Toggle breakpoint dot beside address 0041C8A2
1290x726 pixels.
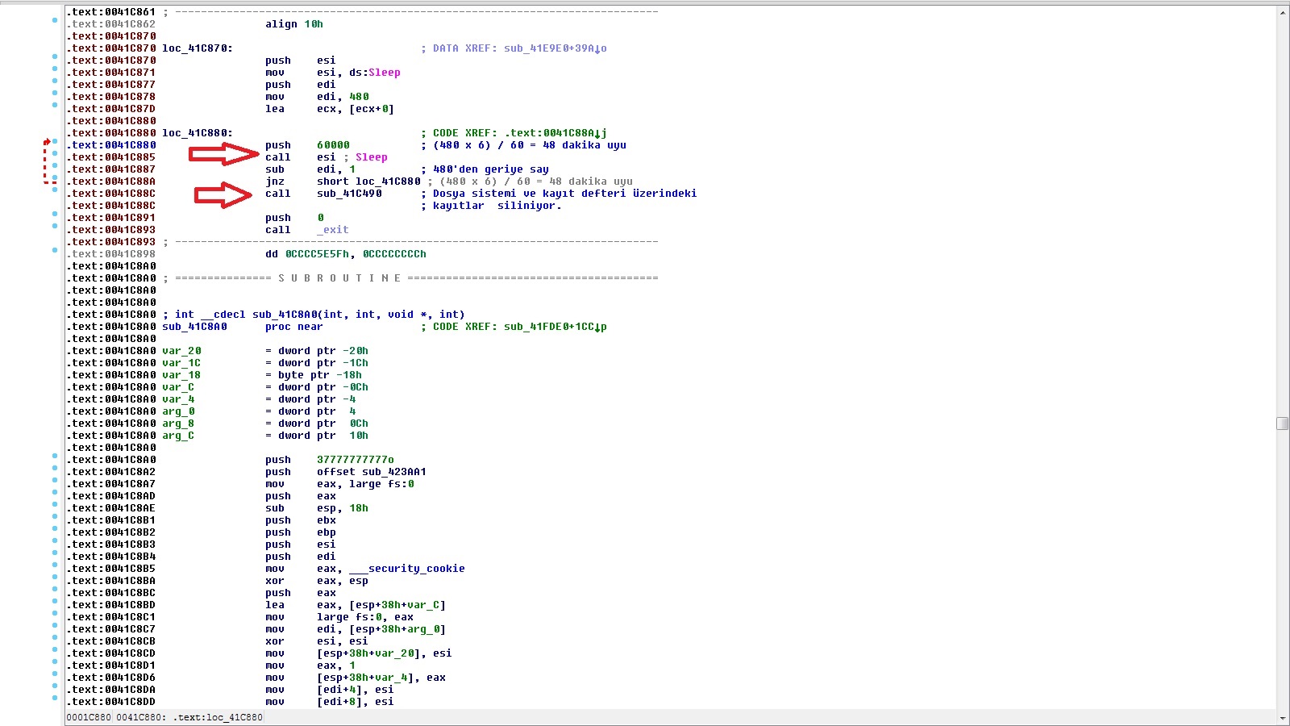click(55, 468)
